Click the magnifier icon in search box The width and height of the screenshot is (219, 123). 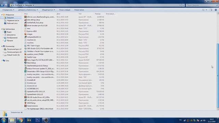click(217, 5)
